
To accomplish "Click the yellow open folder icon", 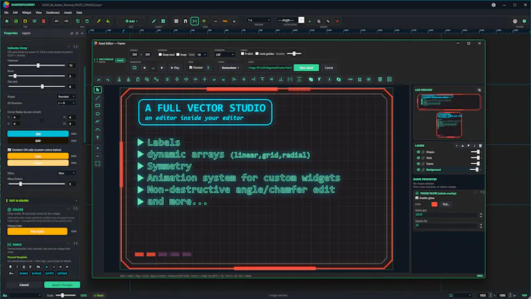I will click(25, 21).
